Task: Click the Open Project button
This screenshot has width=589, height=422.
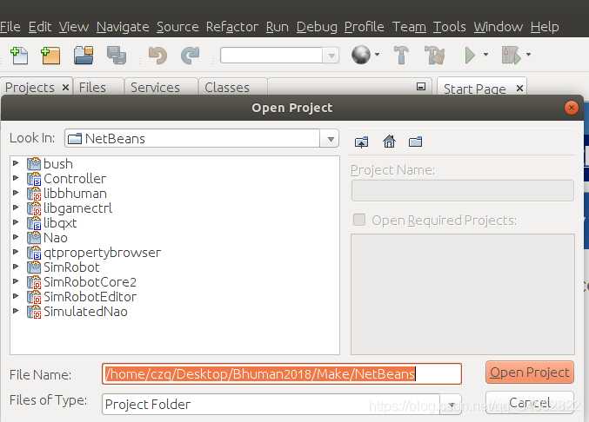Action: 530,373
